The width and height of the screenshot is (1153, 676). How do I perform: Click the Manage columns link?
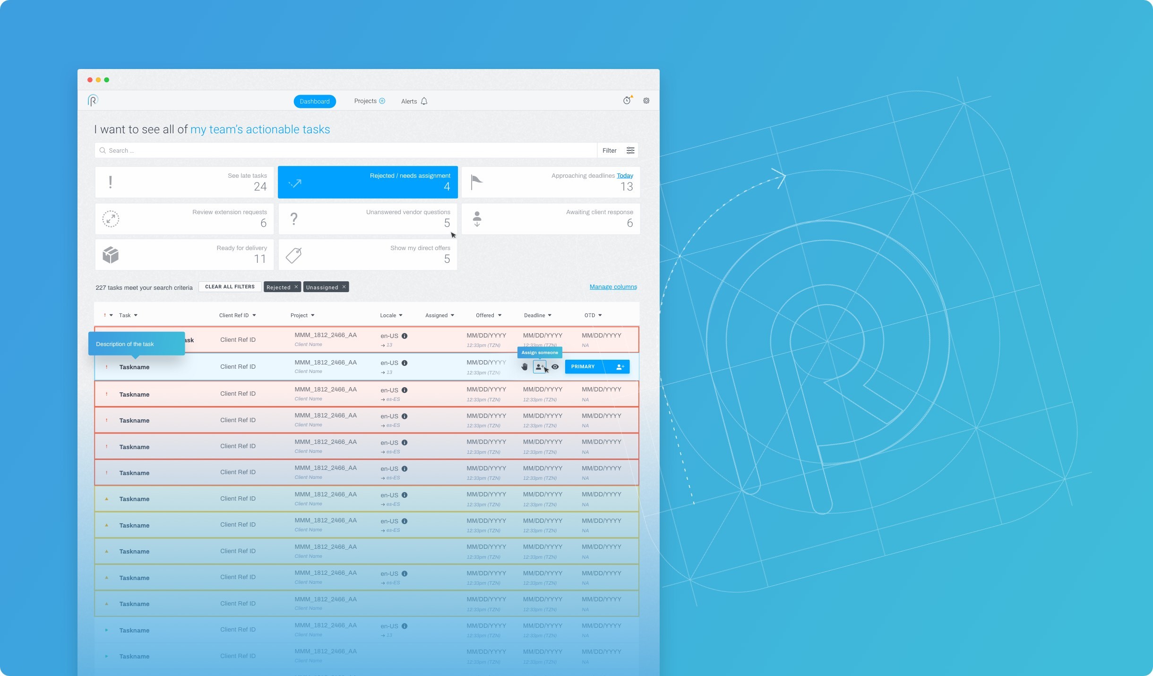pos(613,286)
